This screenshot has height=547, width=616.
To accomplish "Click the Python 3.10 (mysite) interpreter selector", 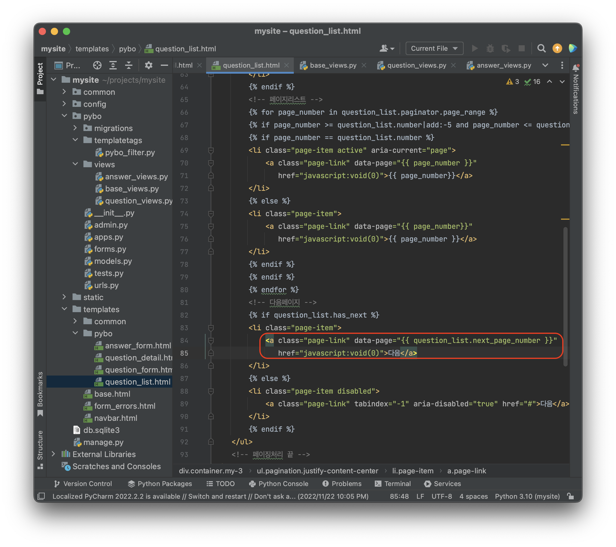I will coord(527,496).
